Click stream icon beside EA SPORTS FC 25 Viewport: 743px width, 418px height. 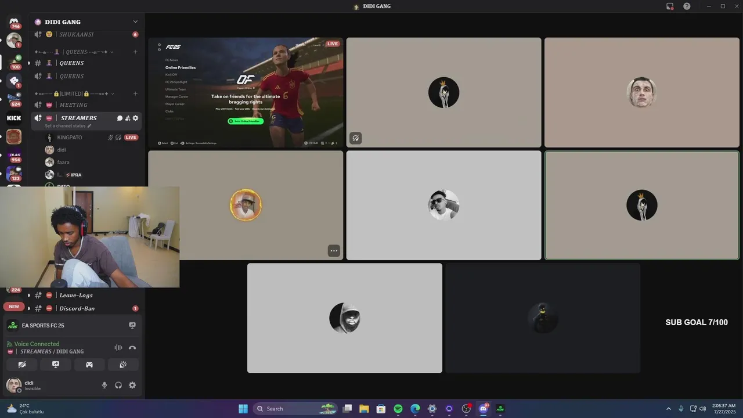132,326
